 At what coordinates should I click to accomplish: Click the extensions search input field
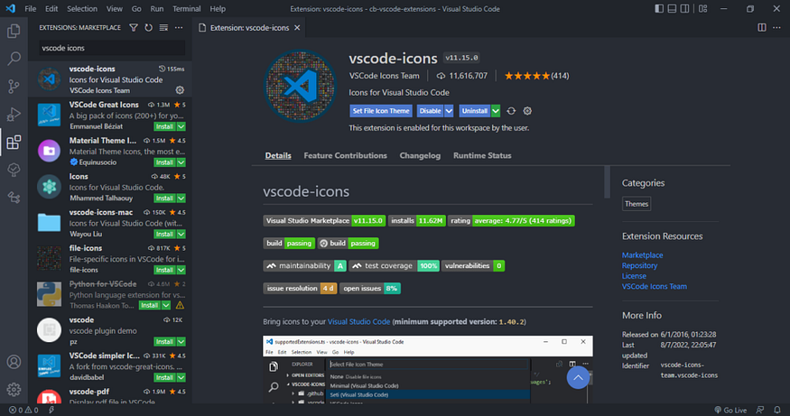coord(112,48)
